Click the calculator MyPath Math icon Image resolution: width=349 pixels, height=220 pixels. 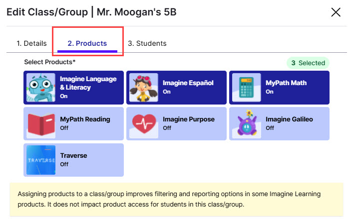pyautogui.click(x=247, y=88)
